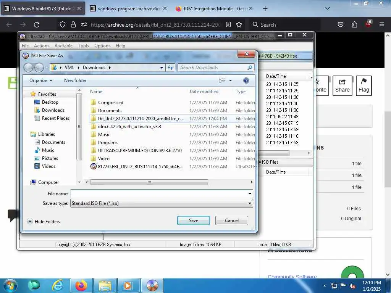Screen dimensions: 391x293
Task: Open UltraISO Tools menu
Action: click(x=83, y=46)
